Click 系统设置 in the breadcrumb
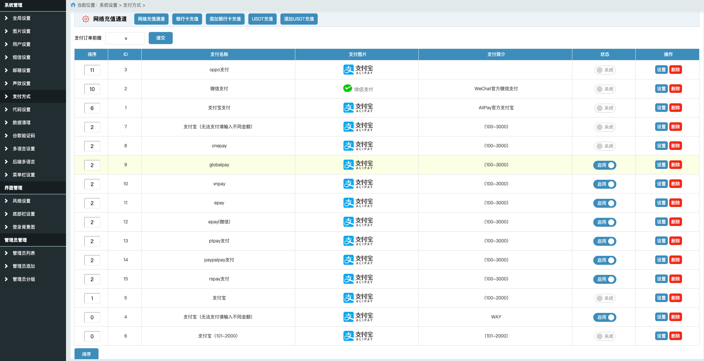Image resolution: width=704 pixels, height=361 pixels. click(109, 5)
